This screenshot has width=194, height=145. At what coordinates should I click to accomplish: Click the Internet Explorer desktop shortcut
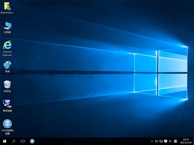(x=7, y=45)
